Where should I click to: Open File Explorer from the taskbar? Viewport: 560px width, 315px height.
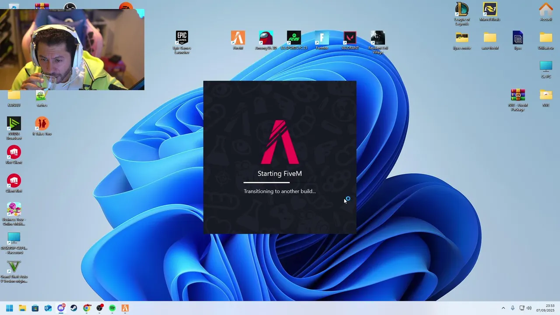(22, 308)
